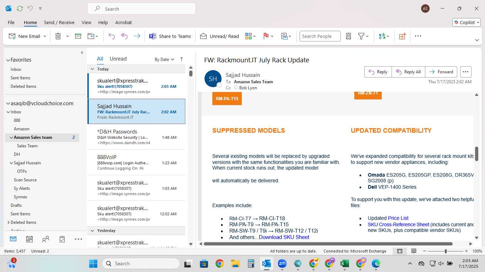
Task: Reverse sort order arrow in message list
Action: [x=181, y=59]
